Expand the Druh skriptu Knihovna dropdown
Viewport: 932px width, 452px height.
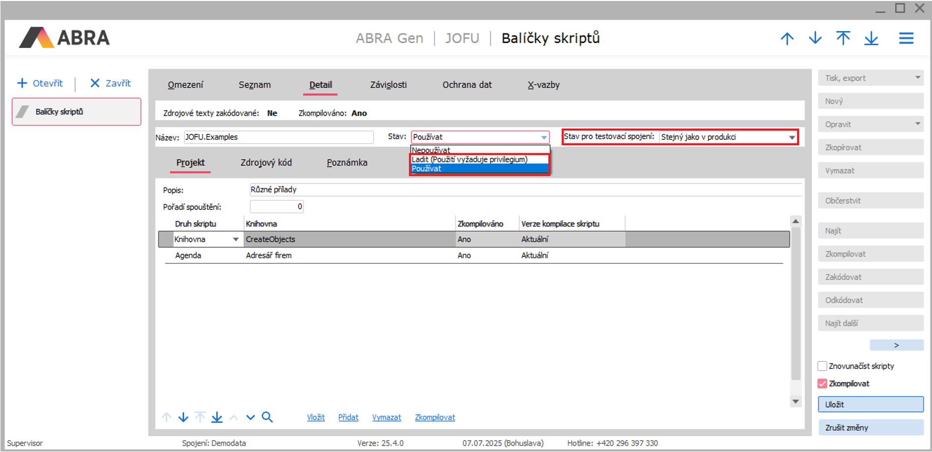click(x=236, y=239)
